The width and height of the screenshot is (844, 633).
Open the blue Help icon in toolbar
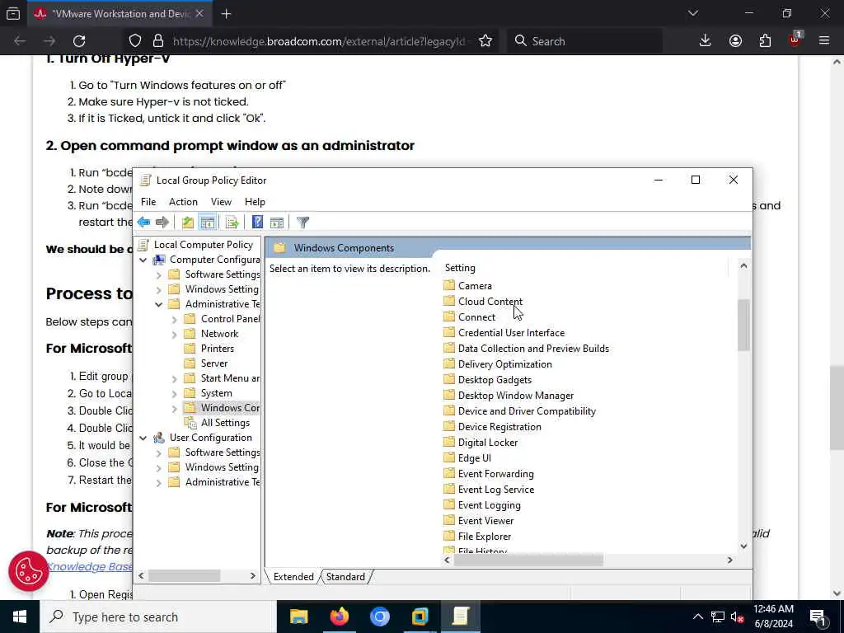tap(257, 223)
